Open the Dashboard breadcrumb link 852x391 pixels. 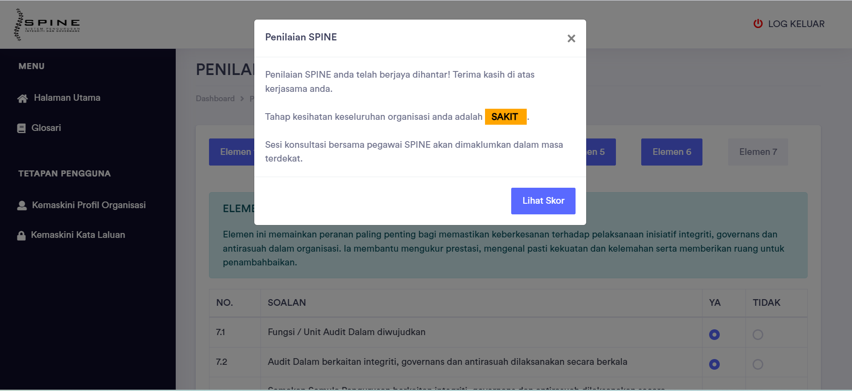click(x=215, y=99)
